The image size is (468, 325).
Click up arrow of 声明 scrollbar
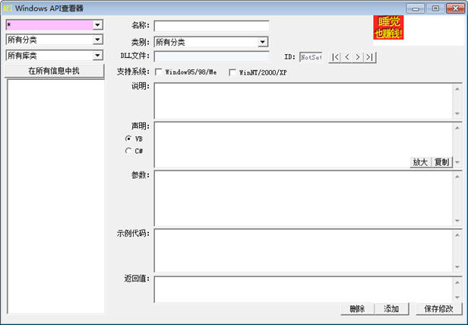tap(457, 128)
